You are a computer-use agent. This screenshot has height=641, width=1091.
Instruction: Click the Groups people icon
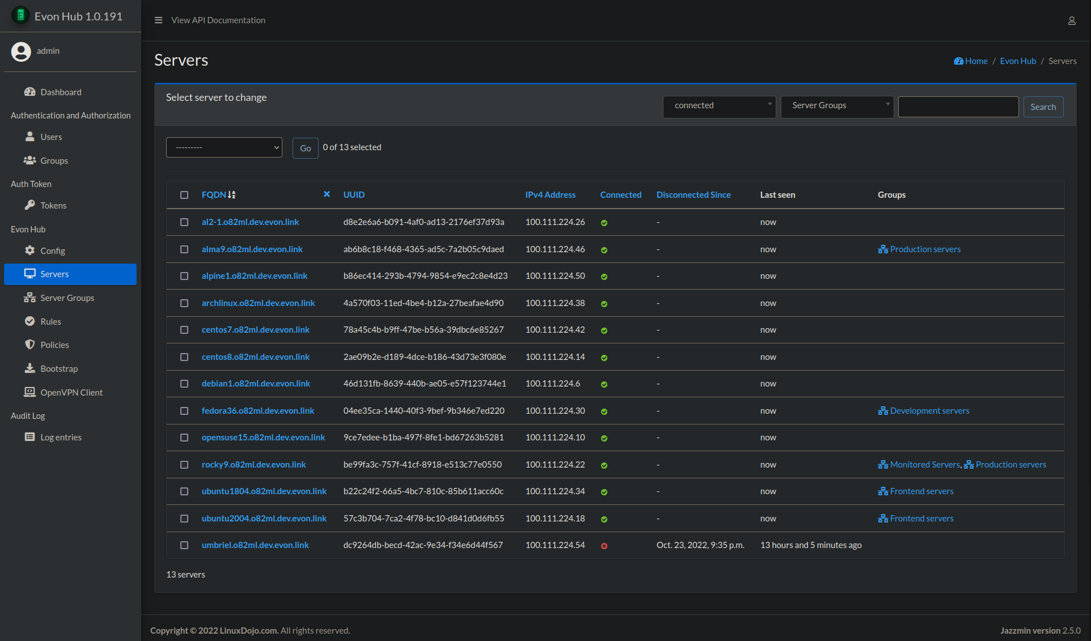pos(29,160)
